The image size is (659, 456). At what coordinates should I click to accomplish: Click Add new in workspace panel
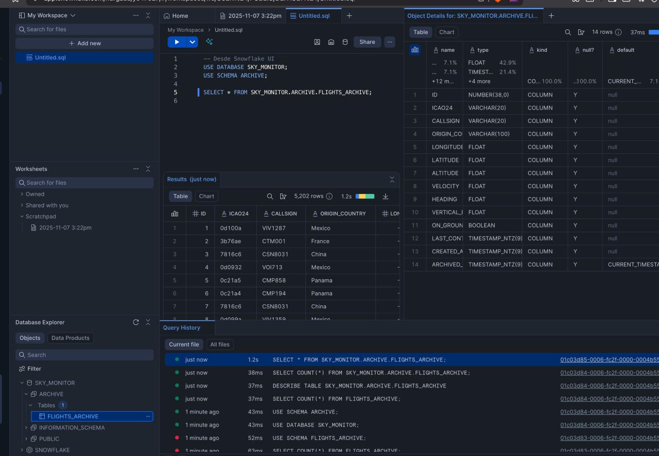coord(84,43)
